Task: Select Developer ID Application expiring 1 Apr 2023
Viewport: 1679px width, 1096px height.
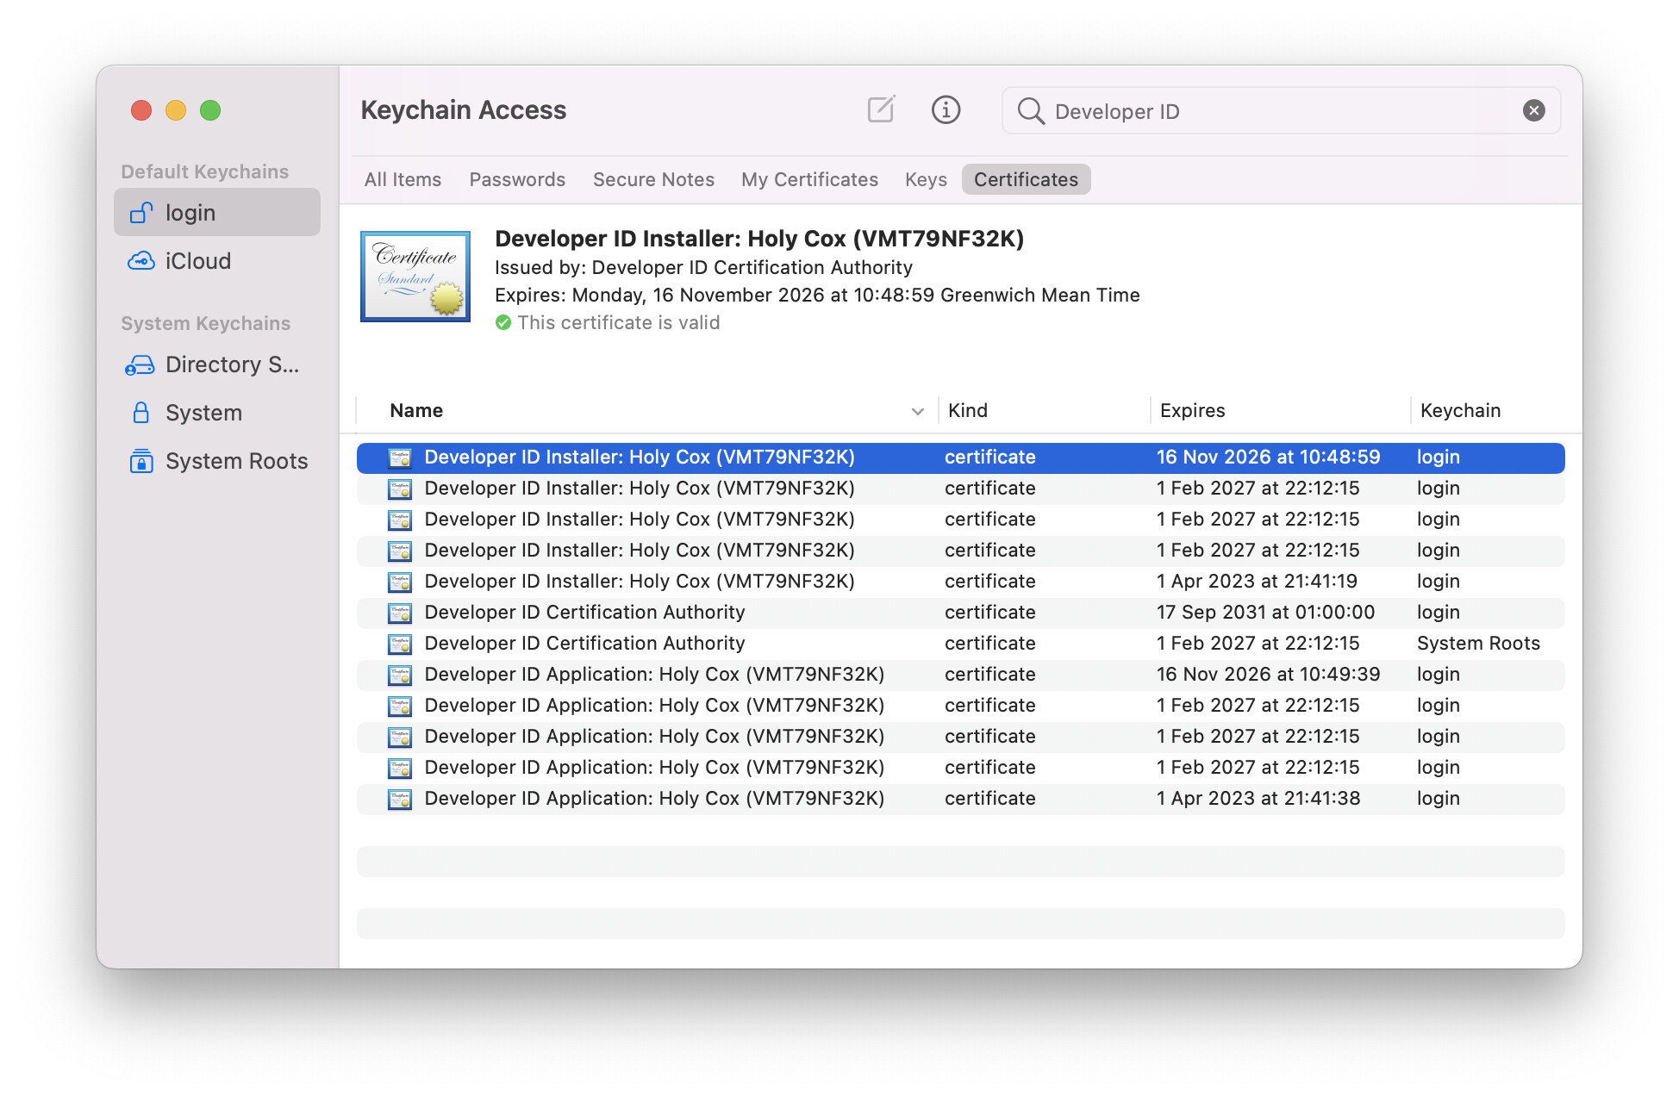Action: pos(960,799)
